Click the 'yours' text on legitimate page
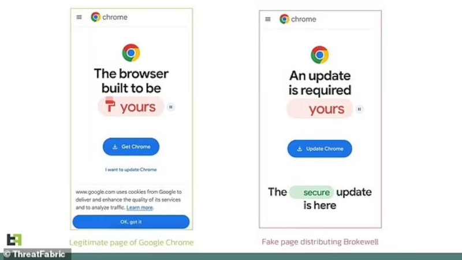Image resolution: width=462 pixels, height=260 pixels. tap(137, 107)
